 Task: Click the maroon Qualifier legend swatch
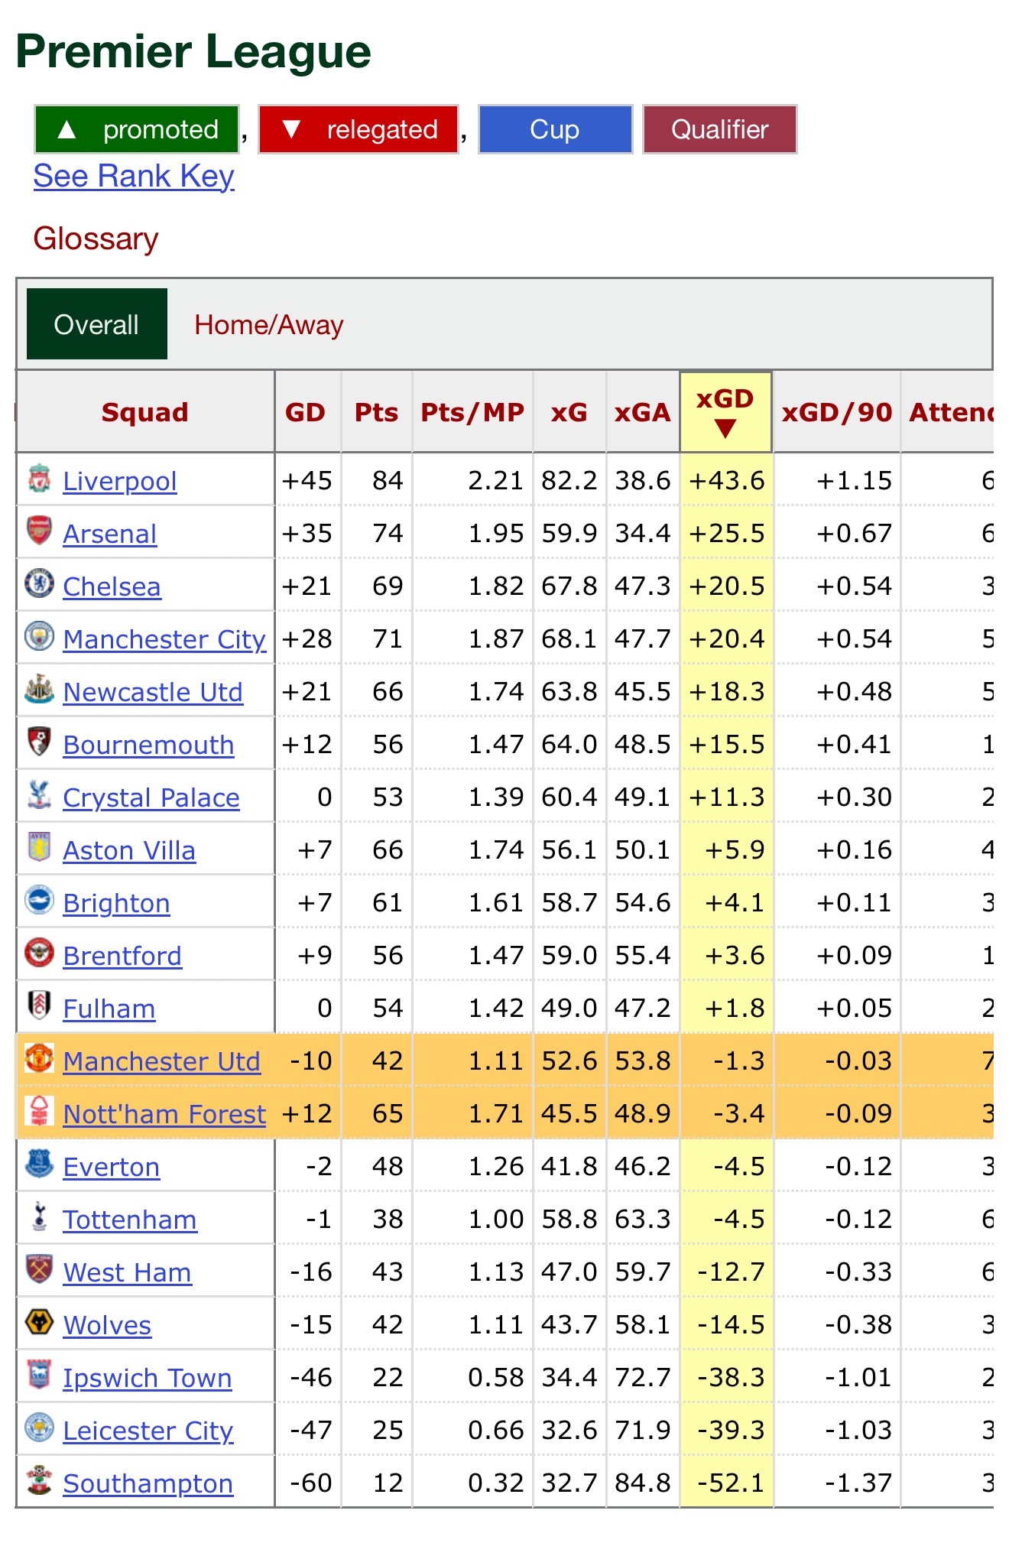click(720, 129)
